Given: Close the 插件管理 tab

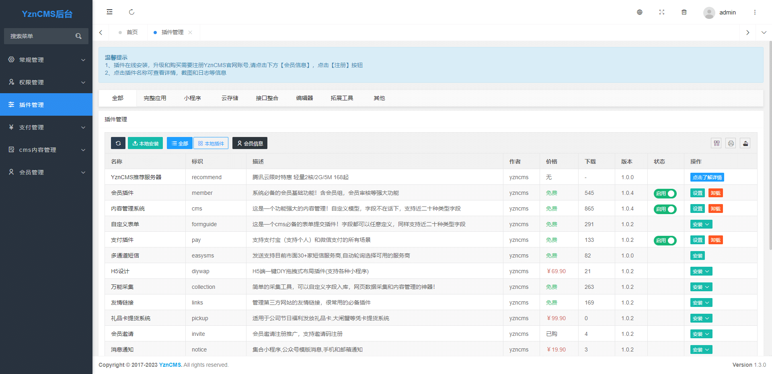Looking at the screenshot, I should click(190, 33).
